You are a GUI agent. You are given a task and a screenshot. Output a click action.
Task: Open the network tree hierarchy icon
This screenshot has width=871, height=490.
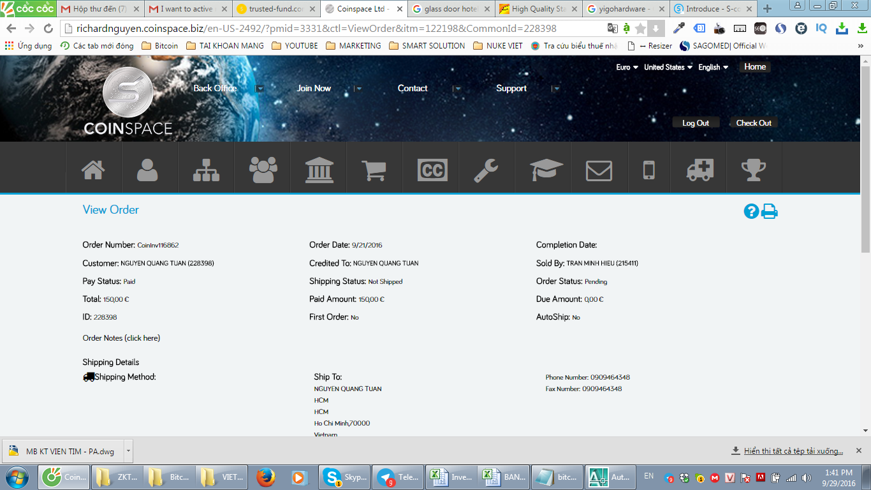(206, 170)
